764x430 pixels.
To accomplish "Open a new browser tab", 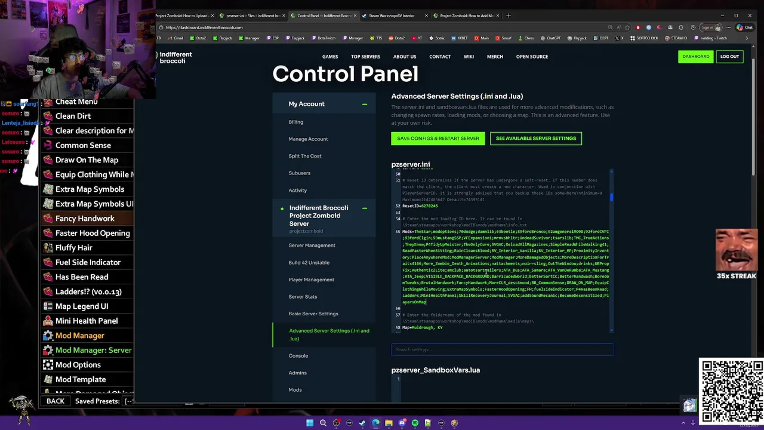I will tap(509, 16).
